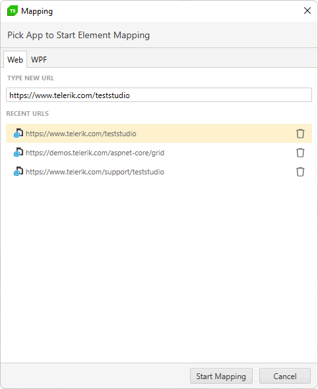Switch to the WPF tab
Image resolution: width=318 pixels, height=389 pixels.
click(39, 59)
